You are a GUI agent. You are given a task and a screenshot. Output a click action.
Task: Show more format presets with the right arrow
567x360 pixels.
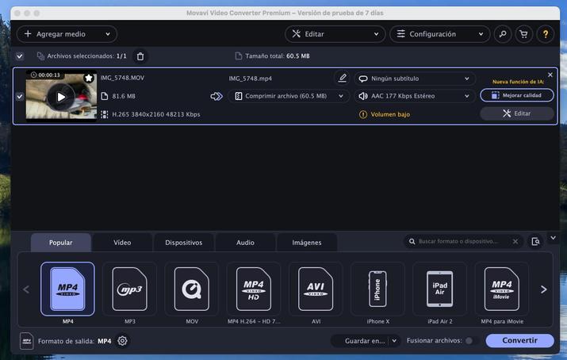[543, 289]
